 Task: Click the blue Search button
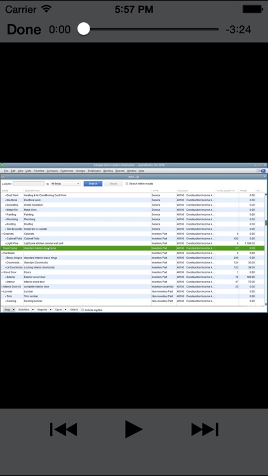click(x=93, y=183)
